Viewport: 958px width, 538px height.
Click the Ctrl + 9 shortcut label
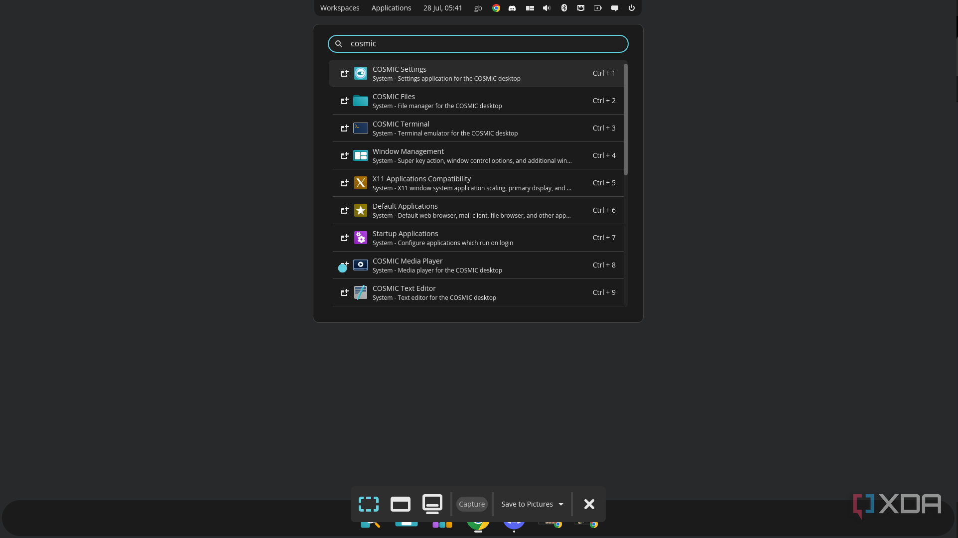pyautogui.click(x=604, y=292)
